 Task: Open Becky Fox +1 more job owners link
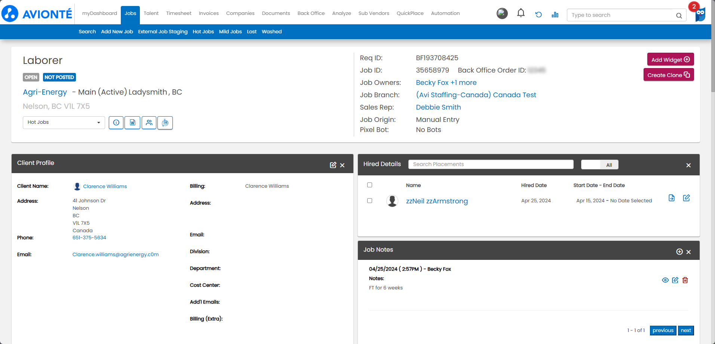point(446,83)
